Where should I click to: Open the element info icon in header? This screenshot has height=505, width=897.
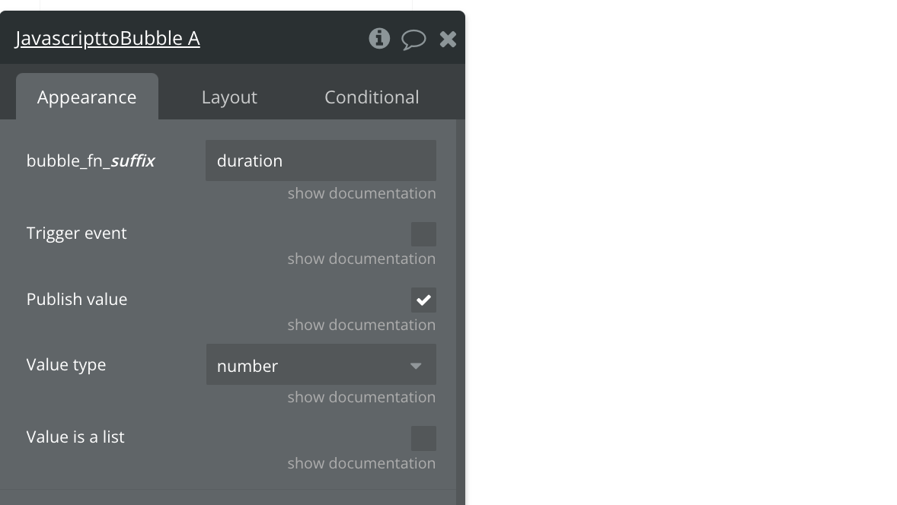pos(378,38)
